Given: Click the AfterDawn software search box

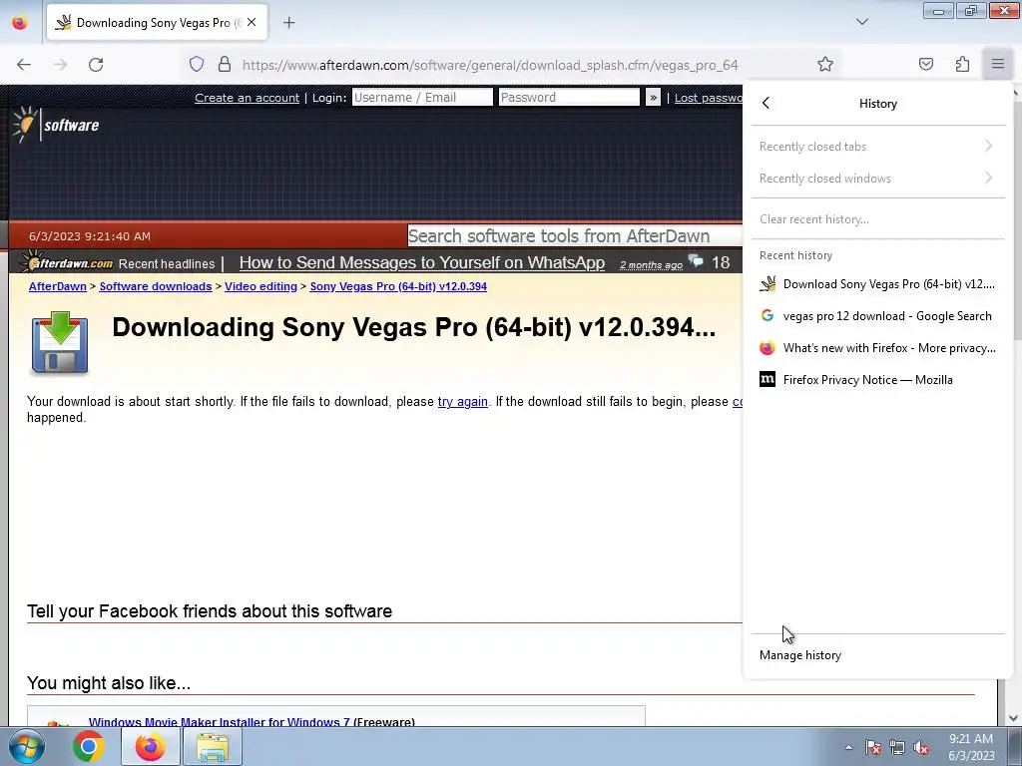Looking at the screenshot, I should [x=575, y=235].
